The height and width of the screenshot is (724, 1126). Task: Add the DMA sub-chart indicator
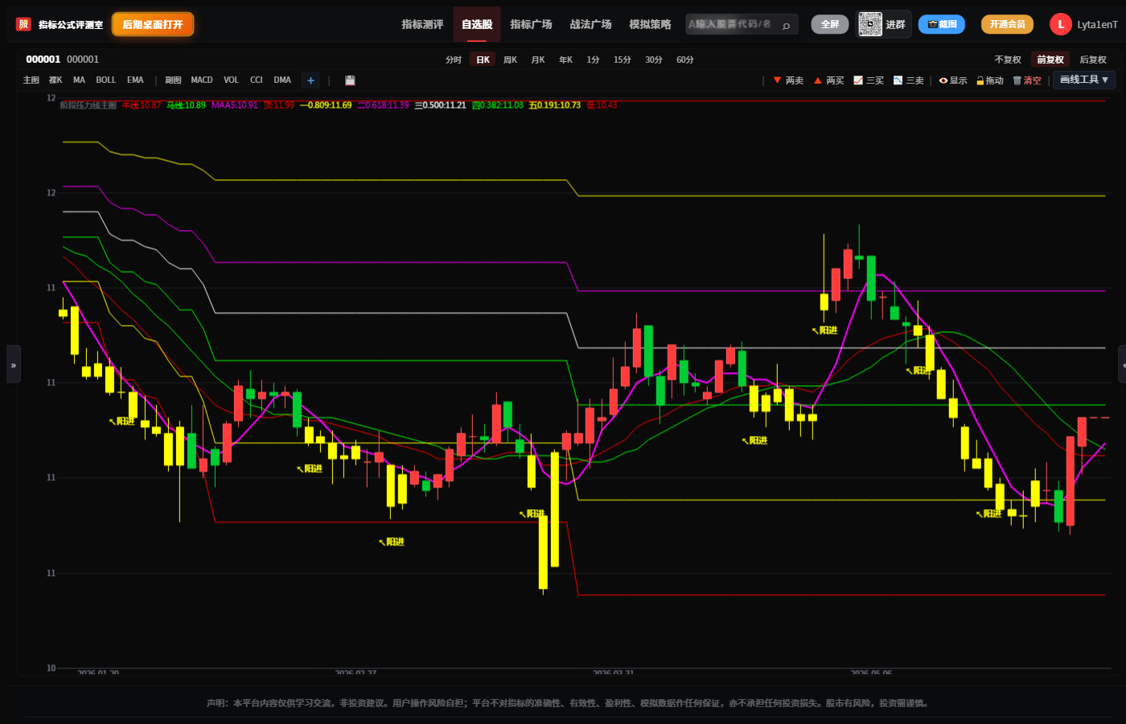(x=282, y=80)
